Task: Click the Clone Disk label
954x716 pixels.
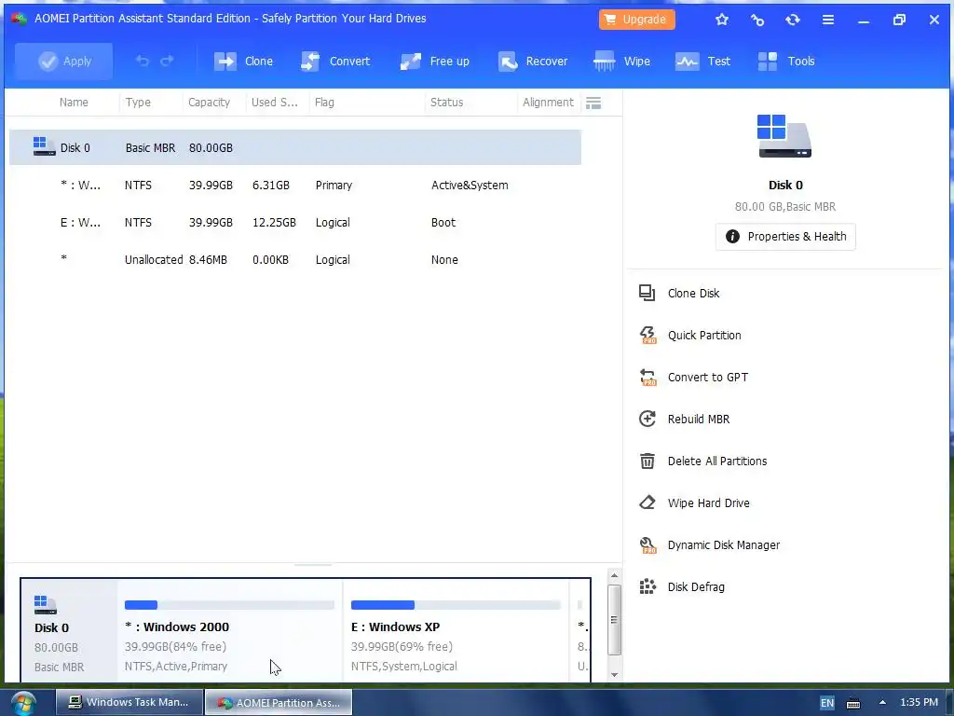Action: 693,293
